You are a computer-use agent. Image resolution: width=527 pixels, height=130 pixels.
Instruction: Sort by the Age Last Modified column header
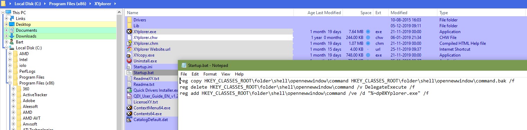click(318, 13)
